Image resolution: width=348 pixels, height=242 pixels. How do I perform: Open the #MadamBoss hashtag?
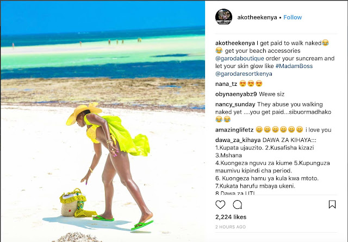coord(294,66)
